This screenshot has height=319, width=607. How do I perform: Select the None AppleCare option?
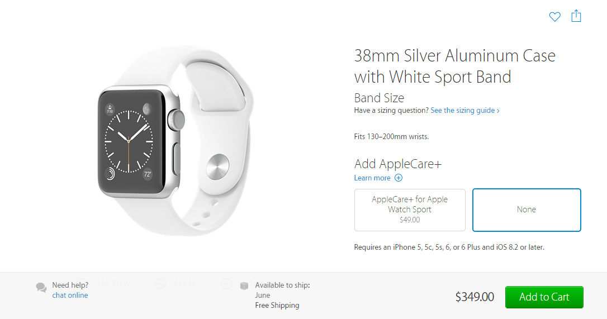pyautogui.click(x=527, y=210)
